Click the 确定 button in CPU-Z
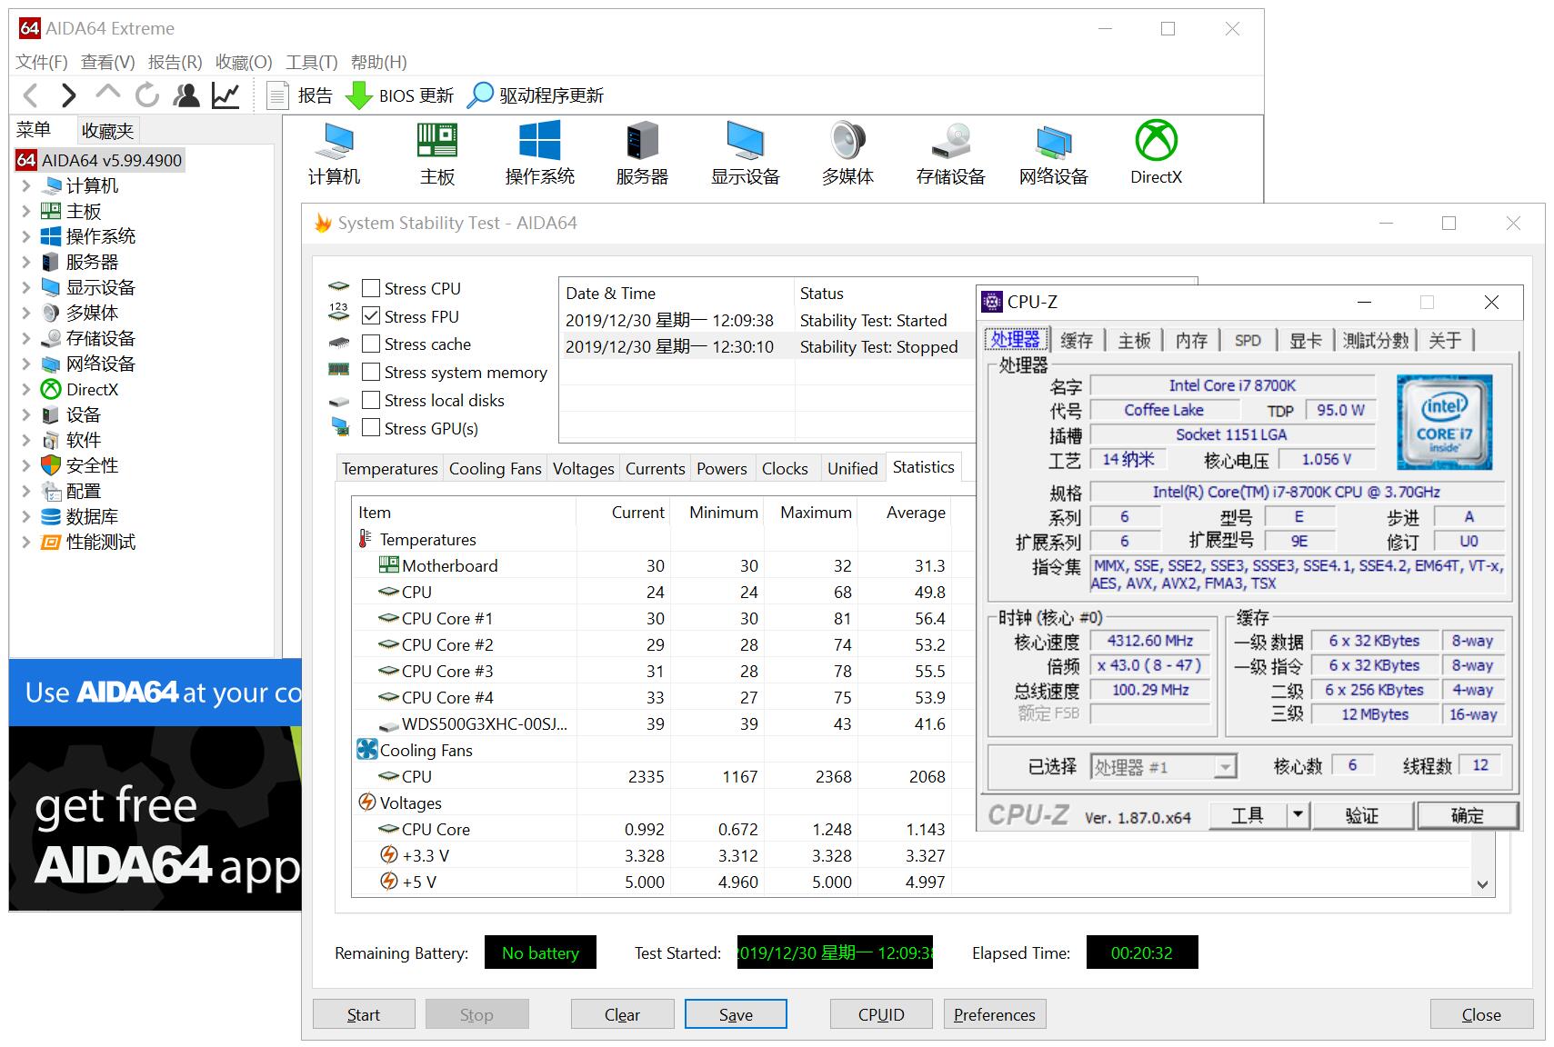The width and height of the screenshot is (1554, 1047). click(x=1467, y=815)
